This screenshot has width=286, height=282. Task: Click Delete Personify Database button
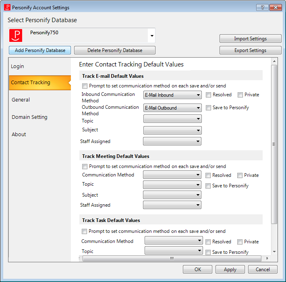(x=115, y=50)
